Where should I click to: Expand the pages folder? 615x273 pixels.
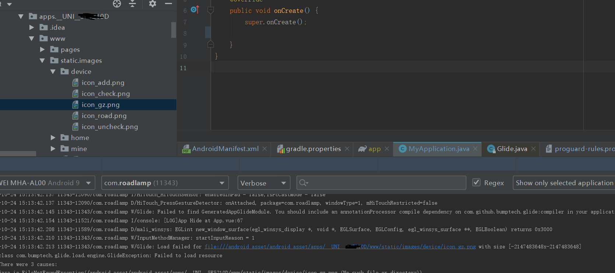[x=42, y=50]
